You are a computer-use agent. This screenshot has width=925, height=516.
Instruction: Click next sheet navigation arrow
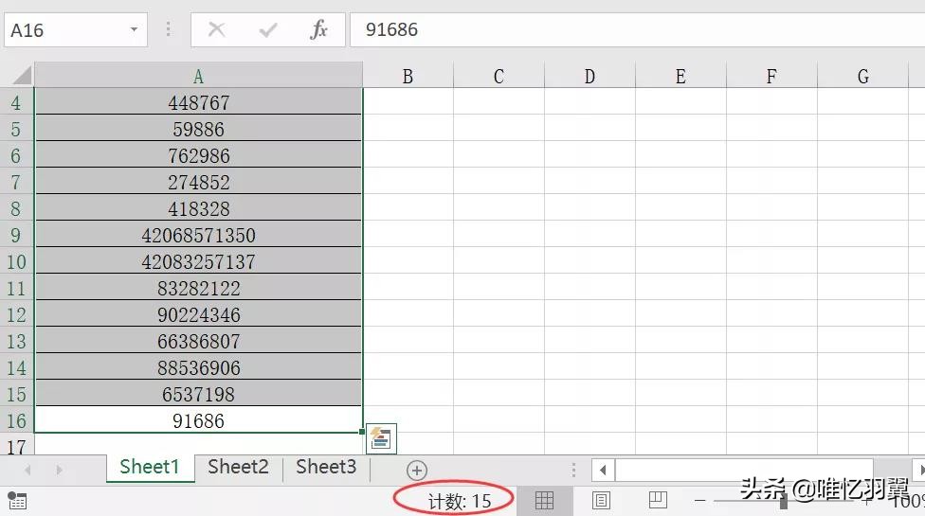pyautogui.click(x=59, y=470)
